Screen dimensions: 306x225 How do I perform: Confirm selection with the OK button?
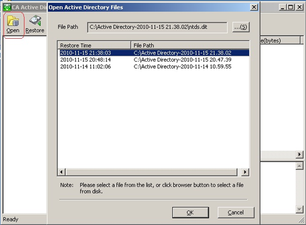190,212
